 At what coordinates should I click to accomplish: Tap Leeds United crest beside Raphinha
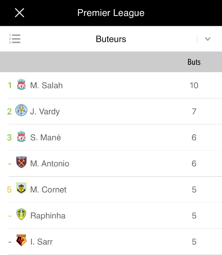(21, 214)
